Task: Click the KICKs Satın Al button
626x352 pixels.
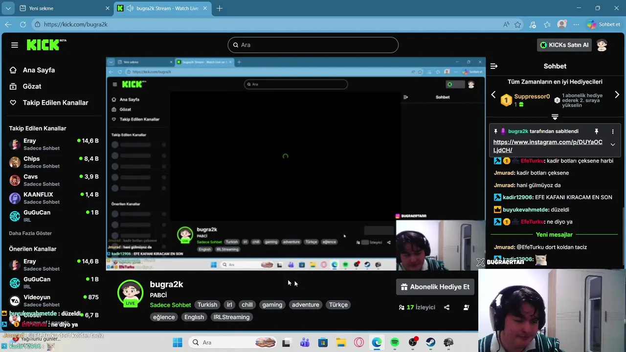Action: click(564, 45)
